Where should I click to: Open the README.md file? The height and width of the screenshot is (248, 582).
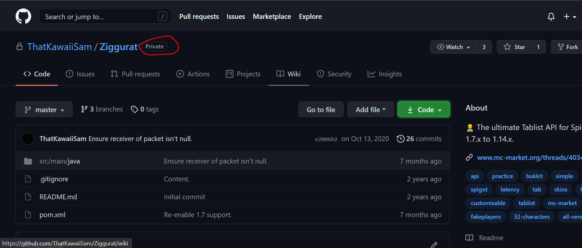point(58,197)
